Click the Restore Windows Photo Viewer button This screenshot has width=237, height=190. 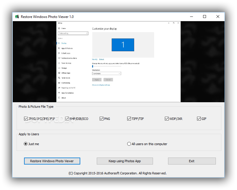click(52, 161)
